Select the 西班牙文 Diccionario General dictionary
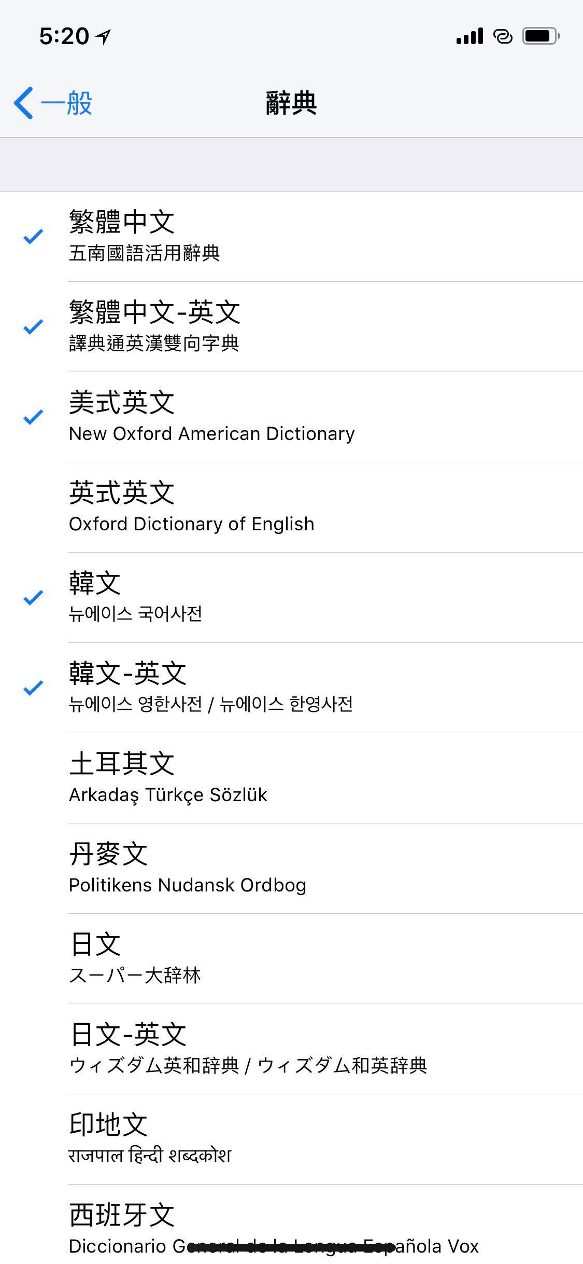The width and height of the screenshot is (583, 1264). pyautogui.click(x=291, y=1225)
